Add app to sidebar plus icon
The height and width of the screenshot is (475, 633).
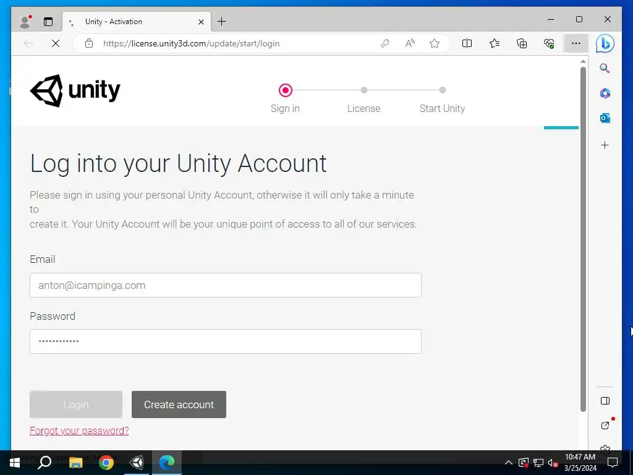(x=605, y=145)
